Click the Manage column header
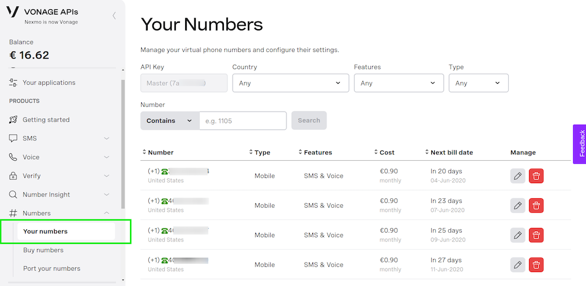Viewport: 586px width, 286px height. tap(523, 152)
